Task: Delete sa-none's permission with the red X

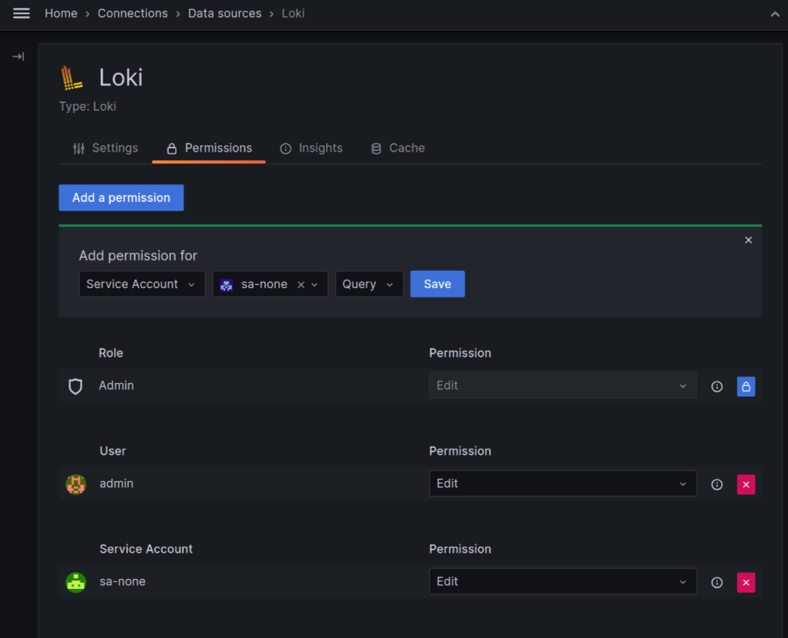Action: [746, 581]
